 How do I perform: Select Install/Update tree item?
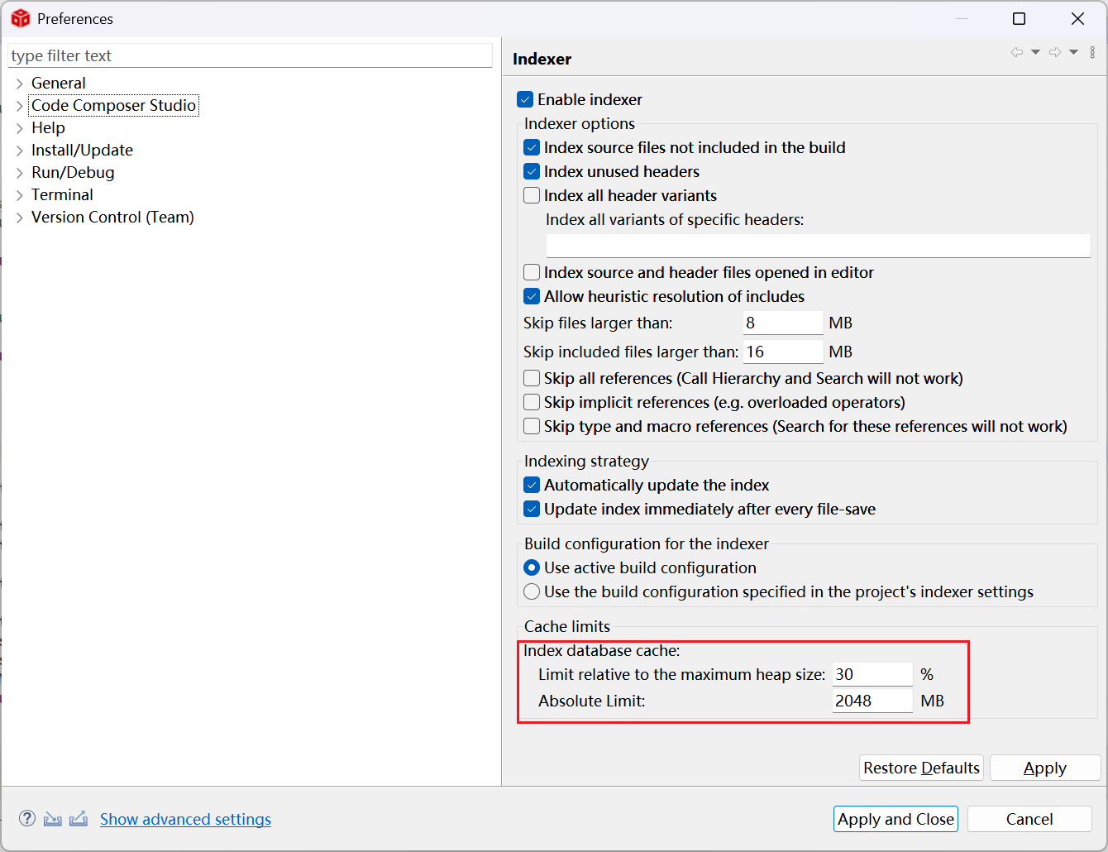tap(82, 150)
